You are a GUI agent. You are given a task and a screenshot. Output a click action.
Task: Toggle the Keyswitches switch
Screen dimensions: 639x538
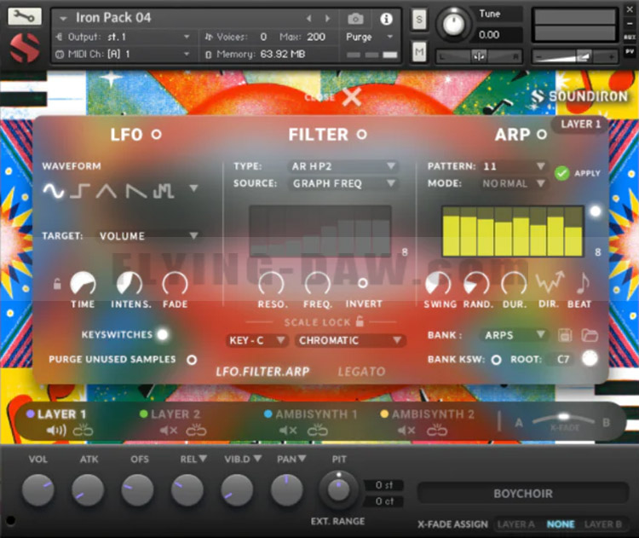(x=162, y=334)
